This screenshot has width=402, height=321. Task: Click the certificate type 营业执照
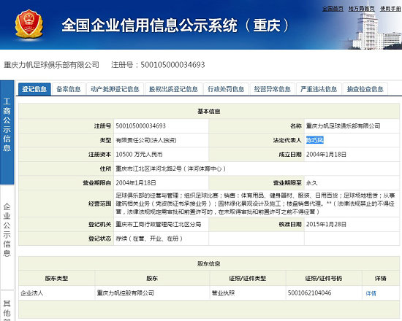pyautogui.click(x=223, y=293)
